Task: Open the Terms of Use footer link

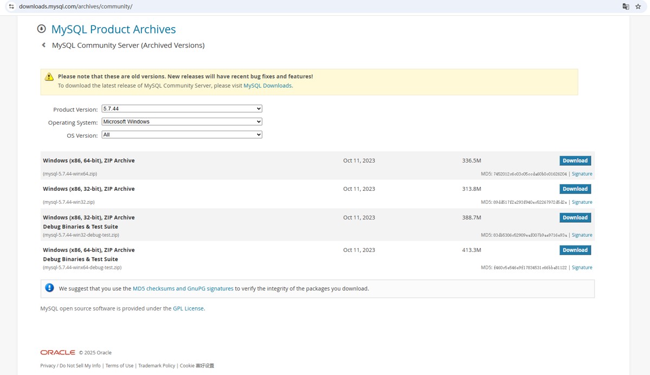Action: pyautogui.click(x=119, y=366)
